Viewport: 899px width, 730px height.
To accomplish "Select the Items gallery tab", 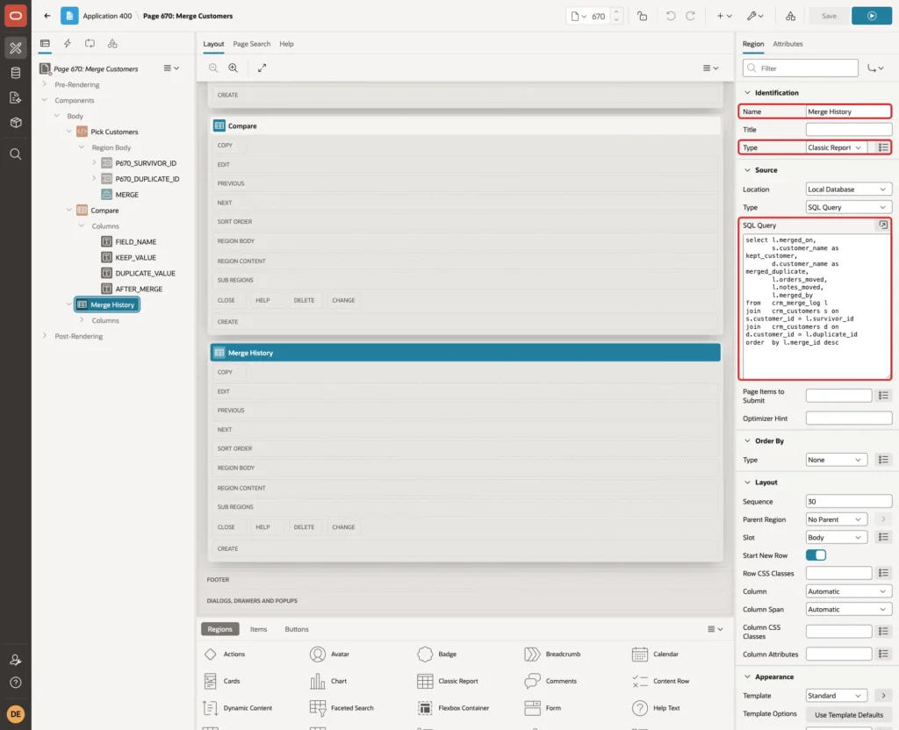I will (x=259, y=629).
